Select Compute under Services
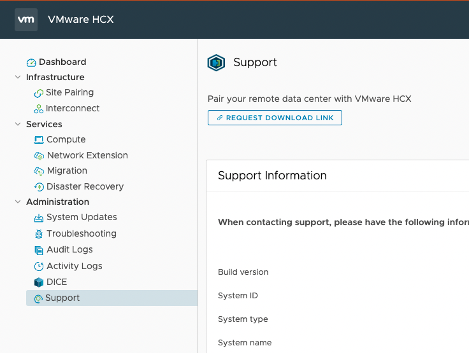The image size is (469, 353). 66,139
